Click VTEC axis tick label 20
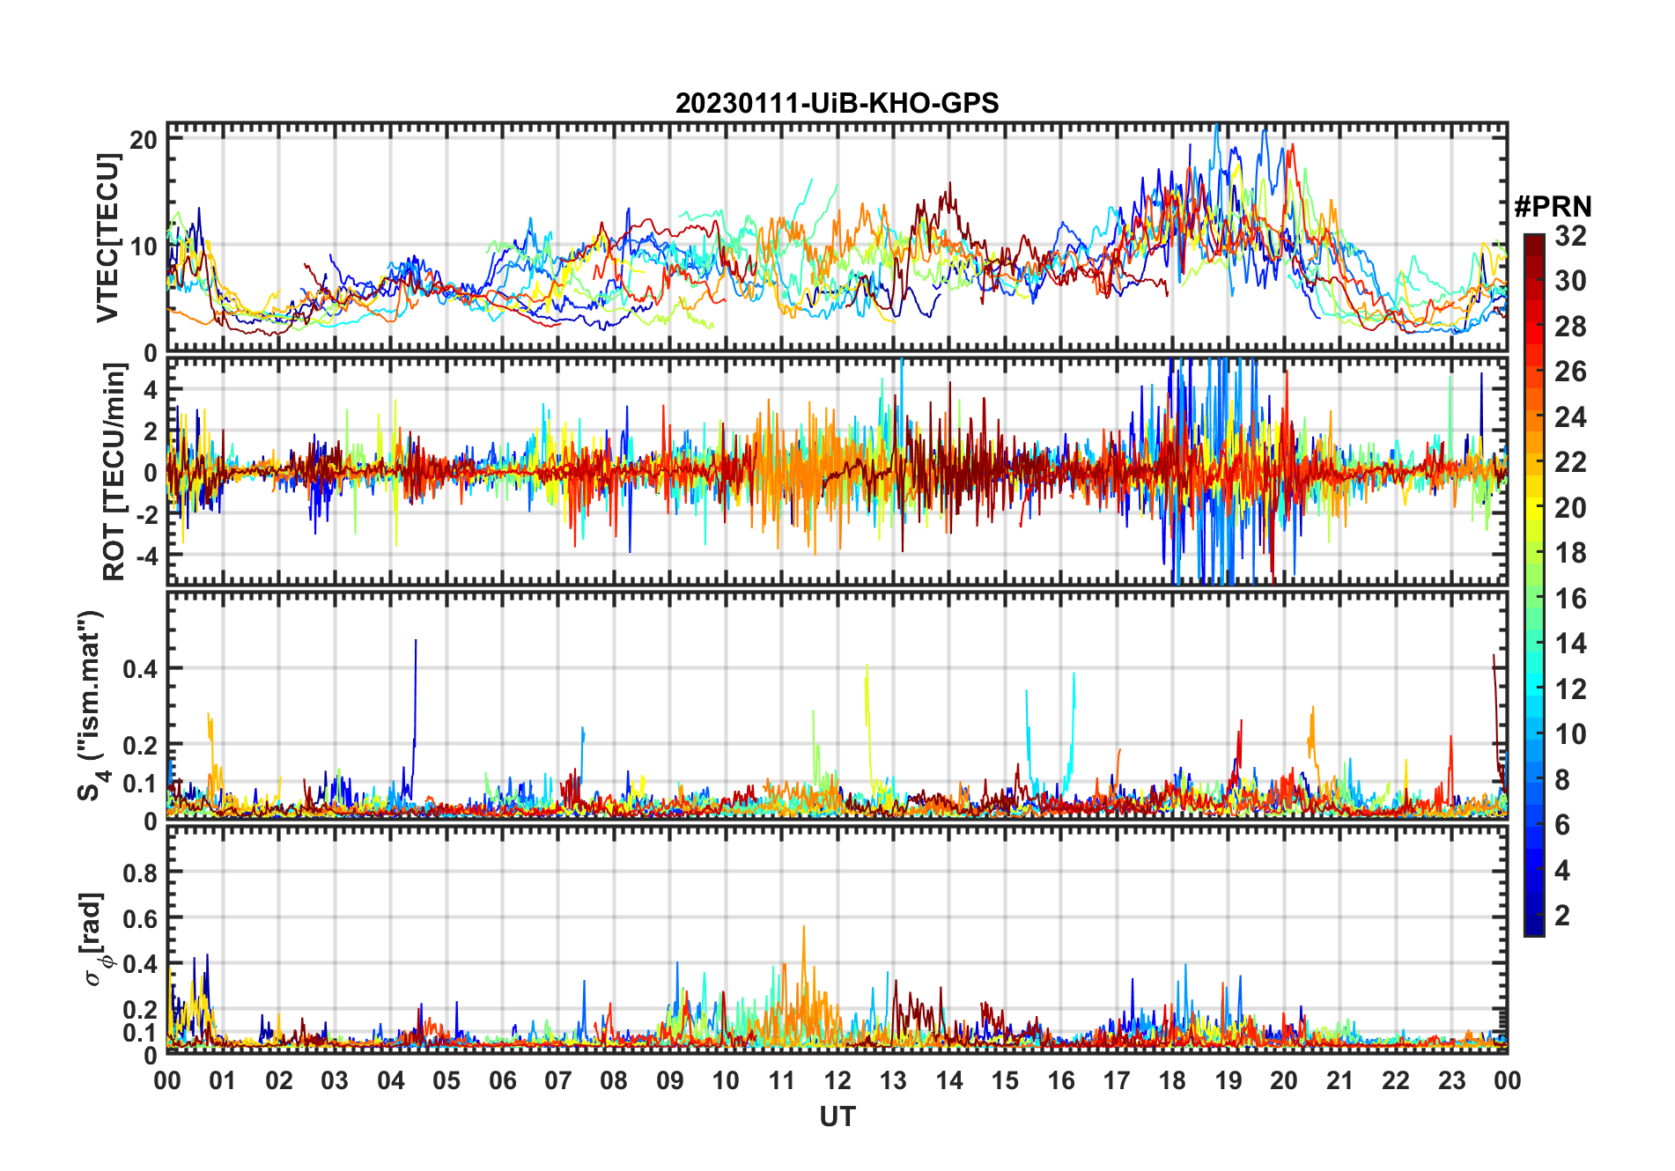 (144, 139)
